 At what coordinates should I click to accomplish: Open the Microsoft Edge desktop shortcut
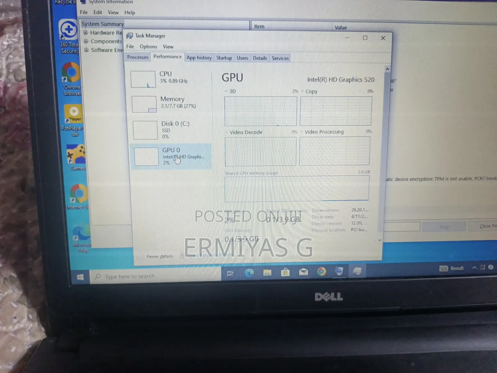[82, 239]
